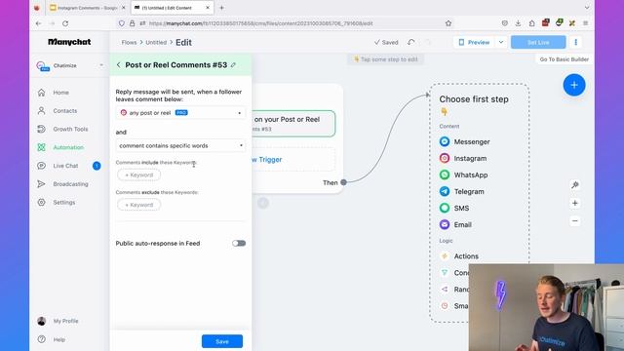Open Growth Tools in the sidebar
The height and width of the screenshot is (351, 624).
(70, 129)
